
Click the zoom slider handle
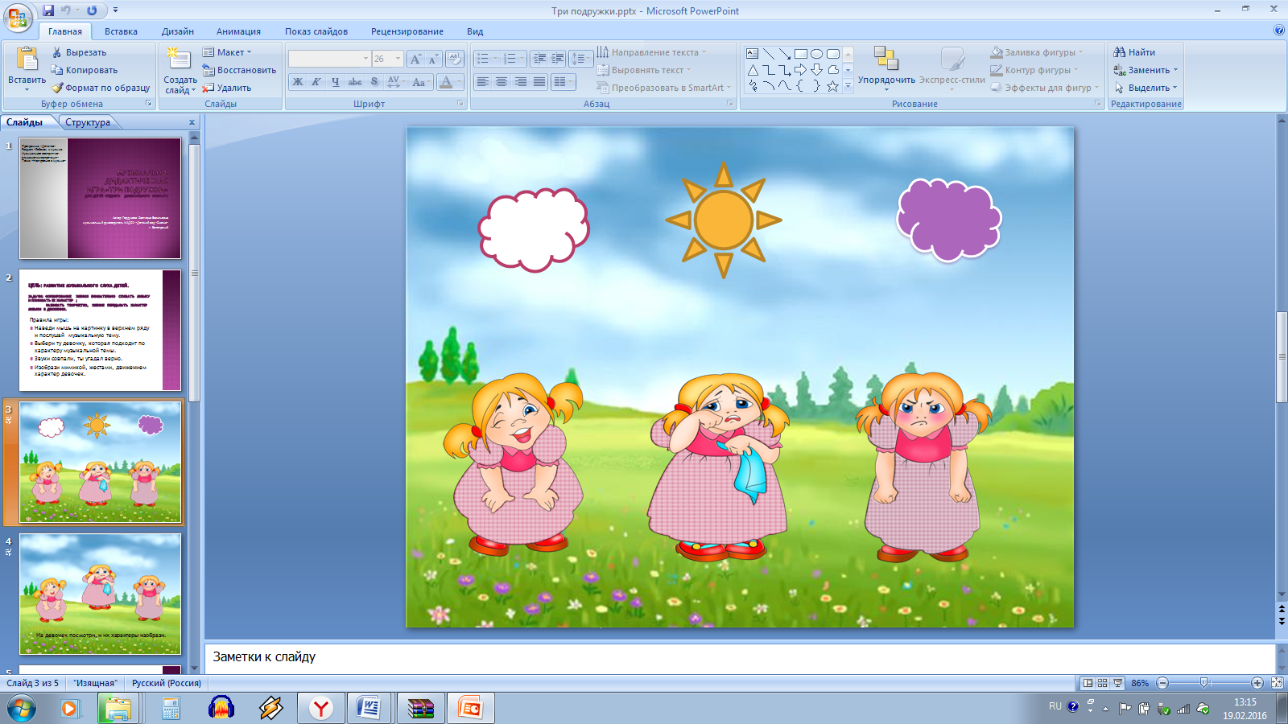click(1204, 683)
